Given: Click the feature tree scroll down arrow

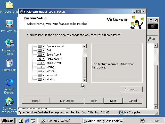Looking at the screenshot, I should tap(84, 80).
